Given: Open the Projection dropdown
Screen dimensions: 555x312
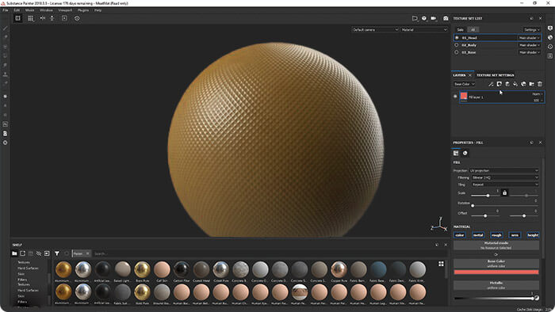Looking at the screenshot, I should pos(504,171).
